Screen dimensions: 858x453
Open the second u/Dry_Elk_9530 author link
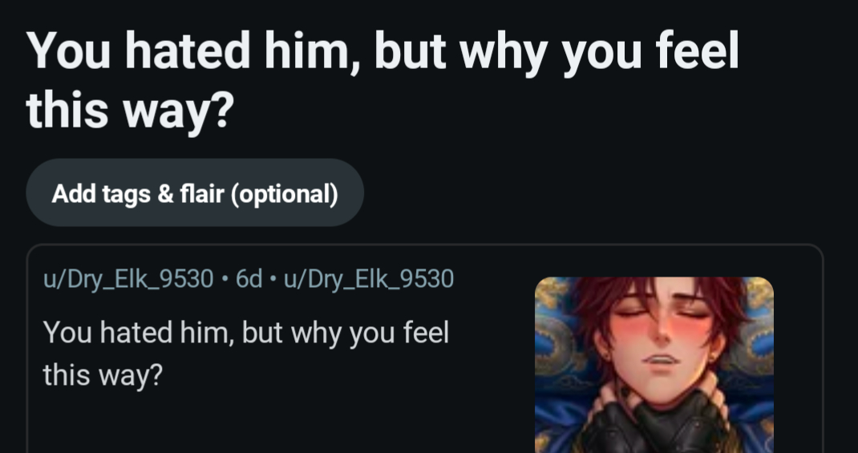(369, 279)
